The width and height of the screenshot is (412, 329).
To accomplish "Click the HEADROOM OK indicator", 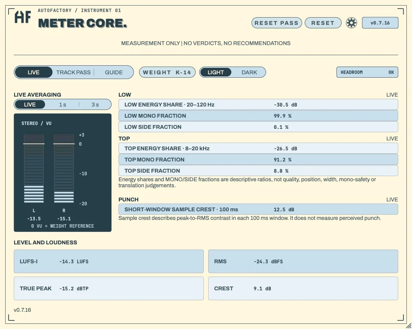I will [x=367, y=72].
